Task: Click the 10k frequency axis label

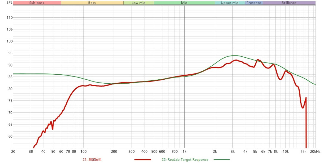Action: [x=286, y=152]
